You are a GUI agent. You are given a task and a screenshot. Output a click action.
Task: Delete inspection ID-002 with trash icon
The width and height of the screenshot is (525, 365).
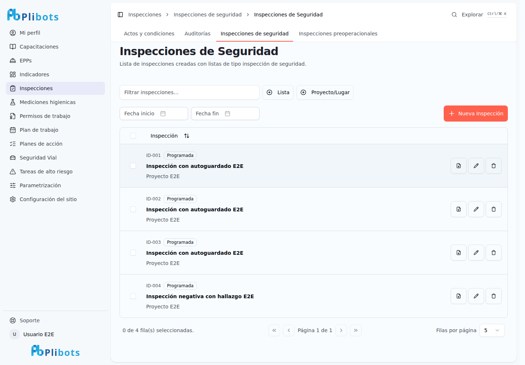point(494,209)
